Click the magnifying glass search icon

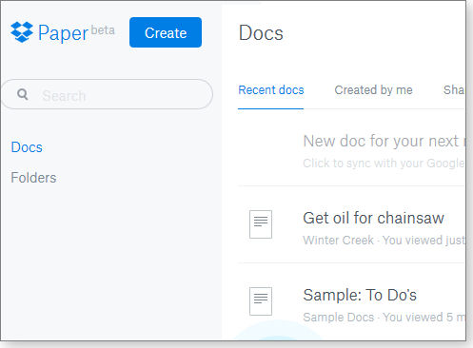(x=23, y=94)
